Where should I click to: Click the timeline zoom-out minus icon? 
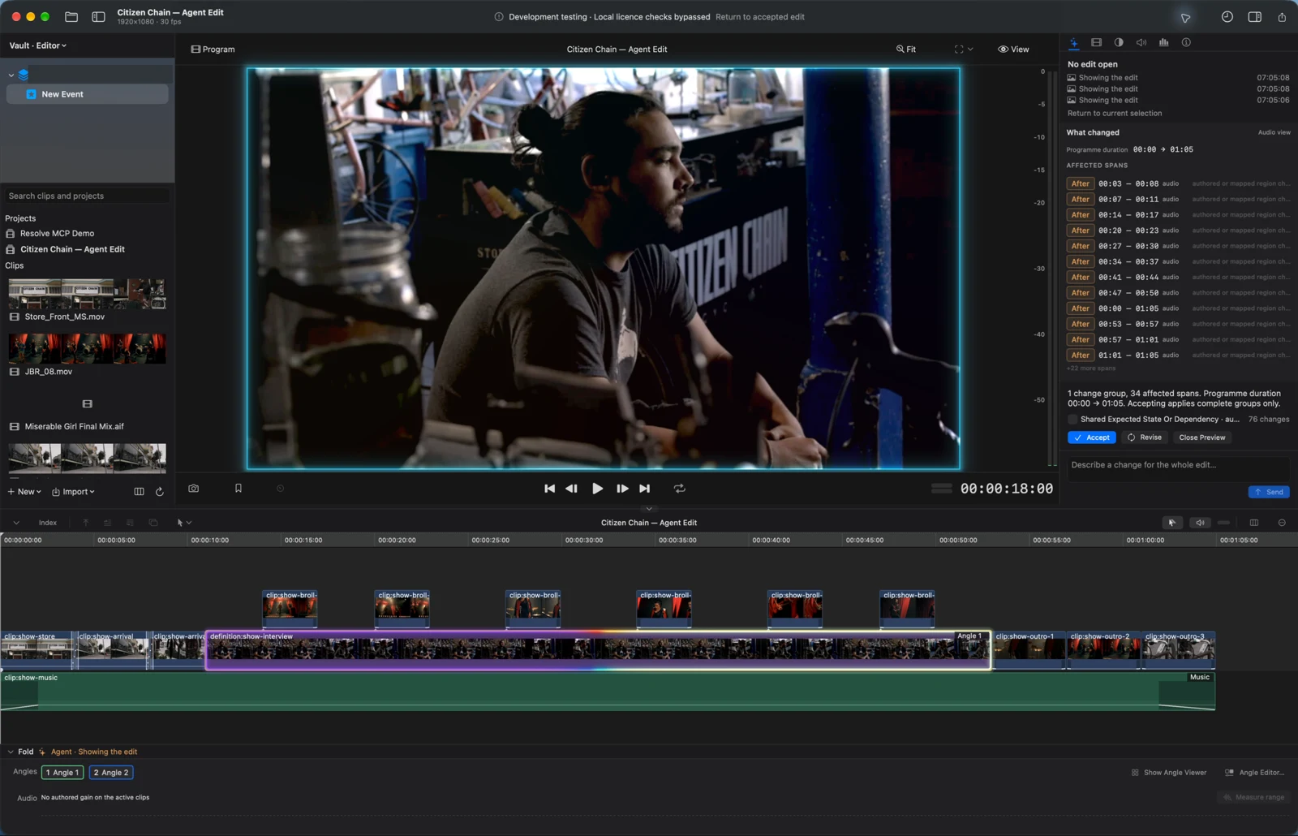(x=1282, y=523)
